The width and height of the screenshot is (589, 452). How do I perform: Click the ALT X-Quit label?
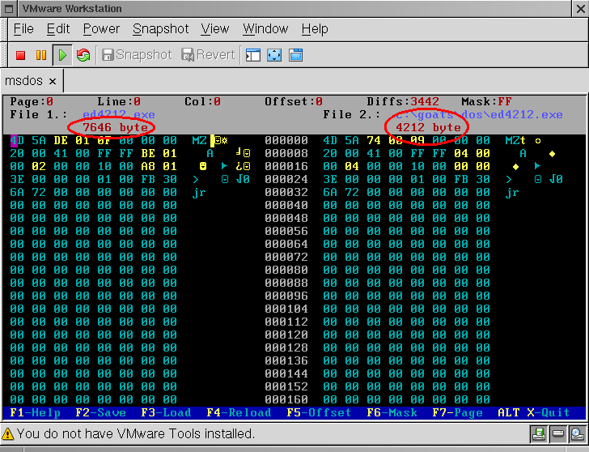click(x=533, y=412)
